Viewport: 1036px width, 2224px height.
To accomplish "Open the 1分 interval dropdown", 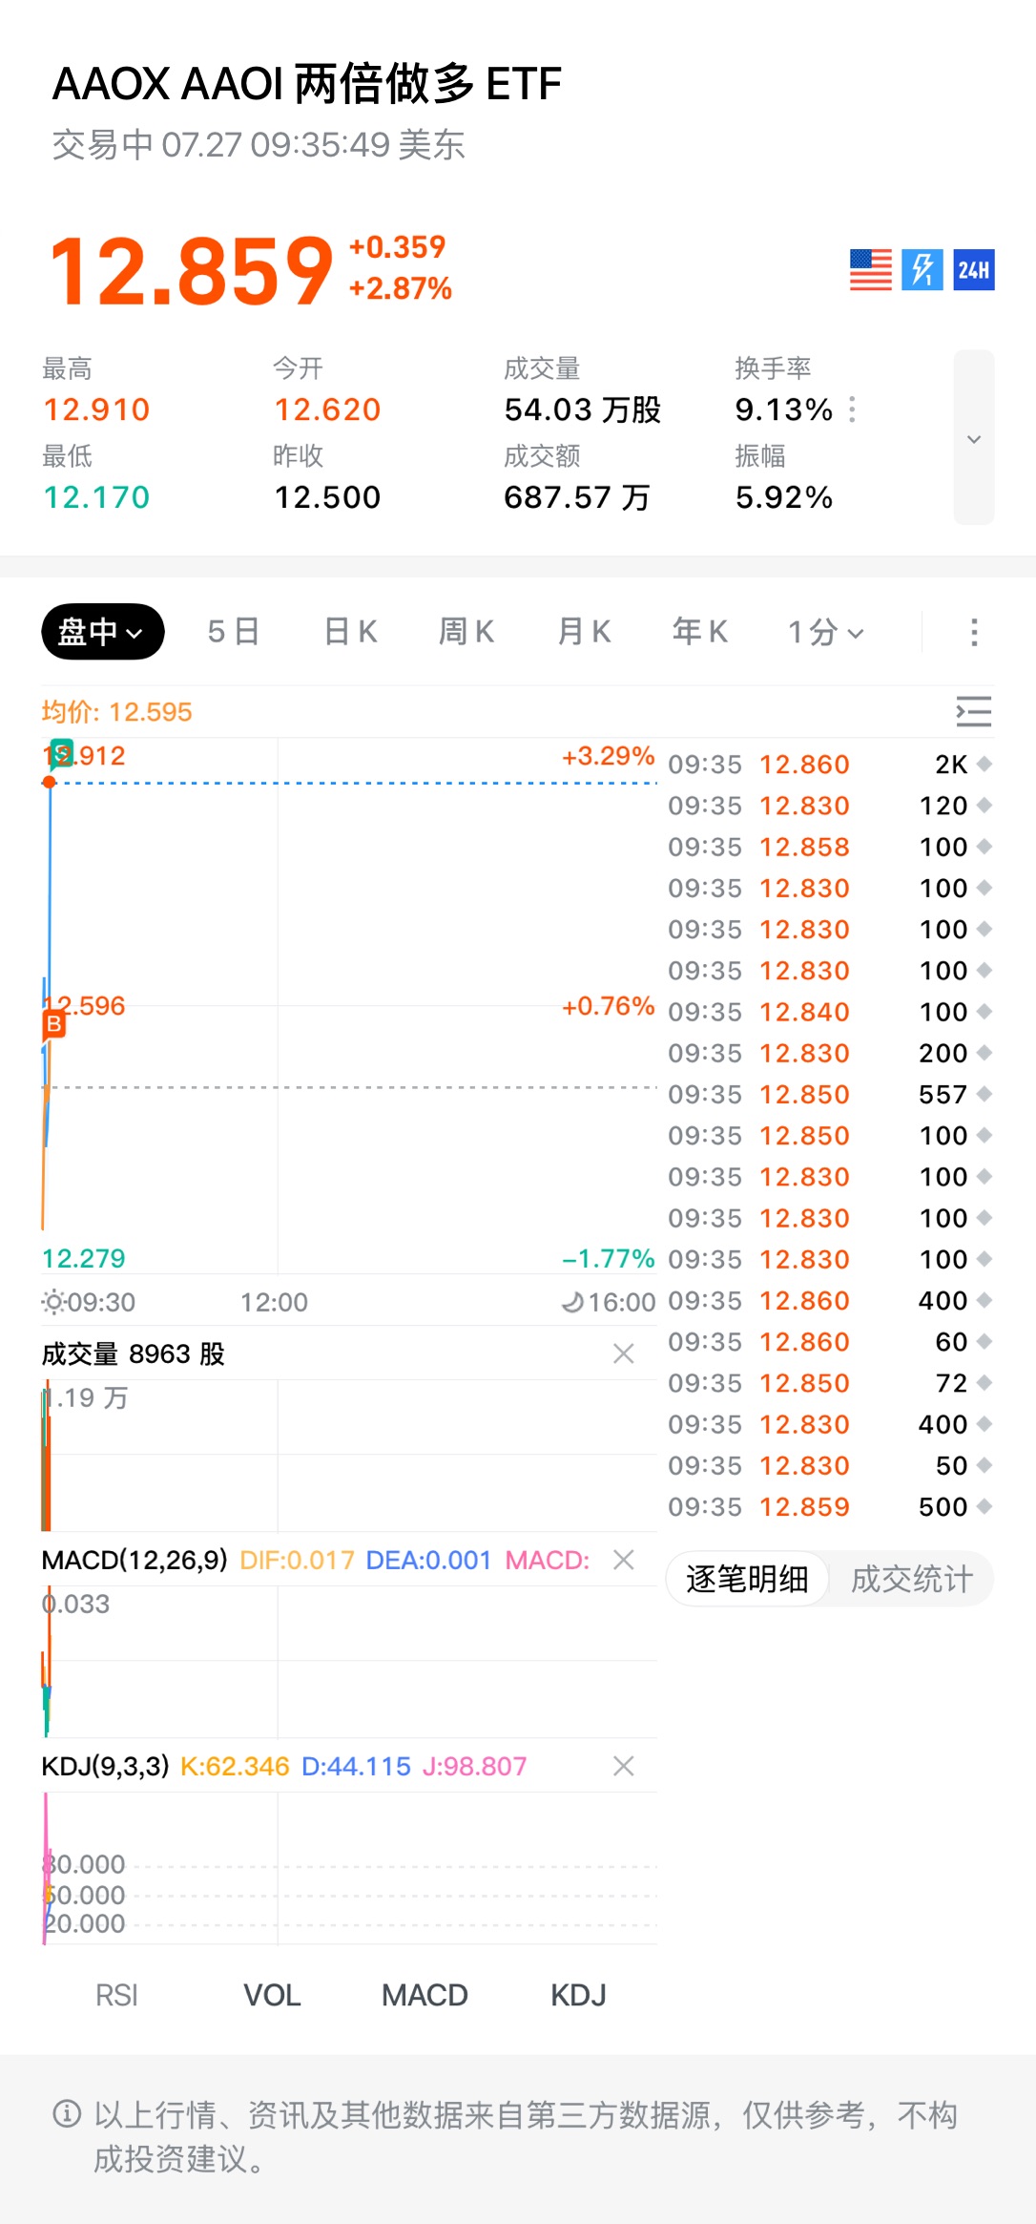I will 826,632.
